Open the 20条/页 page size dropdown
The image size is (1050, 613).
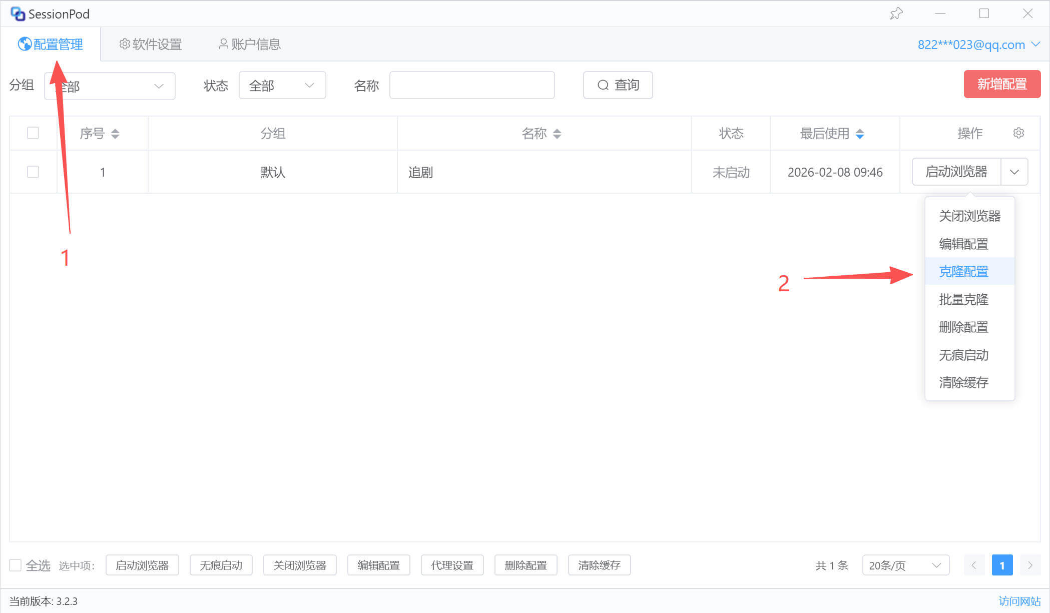(x=905, y=565)
